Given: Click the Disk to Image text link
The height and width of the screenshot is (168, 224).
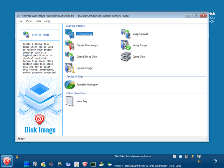Looking at the screenshot, I should [84, 34].
